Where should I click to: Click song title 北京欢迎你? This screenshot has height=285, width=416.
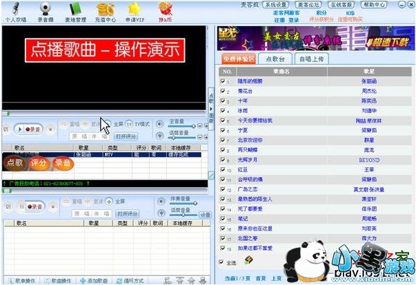point(250,140)
